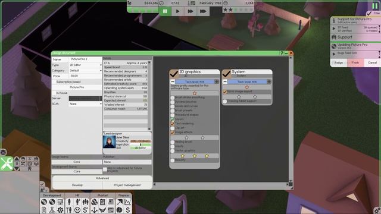Open the build tools wrench icon

pos(7,163)
